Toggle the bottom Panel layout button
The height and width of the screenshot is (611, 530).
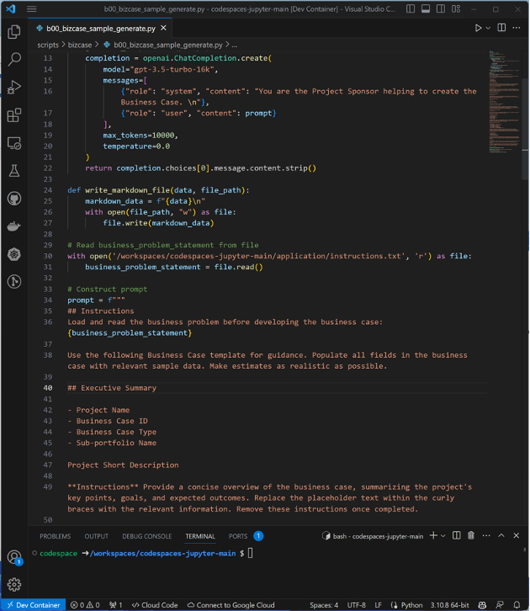pos(426,9)
